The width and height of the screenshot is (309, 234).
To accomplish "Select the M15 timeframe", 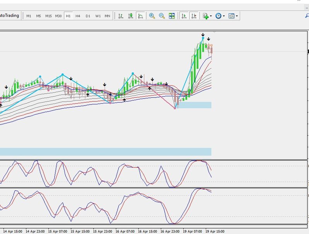I will tap(48, 16).
